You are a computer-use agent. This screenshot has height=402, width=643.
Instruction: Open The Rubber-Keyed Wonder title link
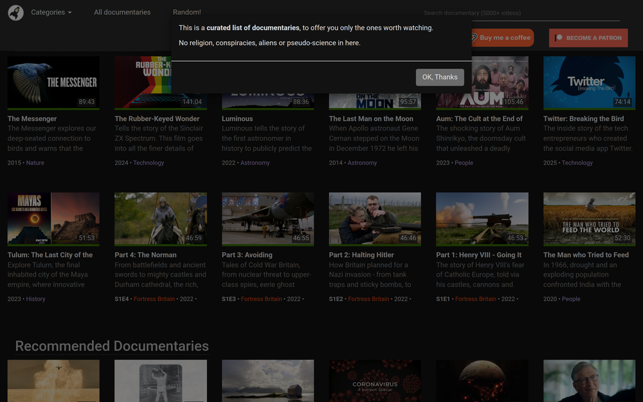click(x=157, y=118)
